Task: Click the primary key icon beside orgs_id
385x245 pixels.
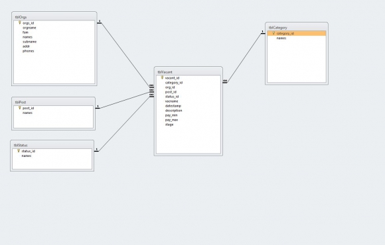Action: pyautogui.click(x=20, y=23)
